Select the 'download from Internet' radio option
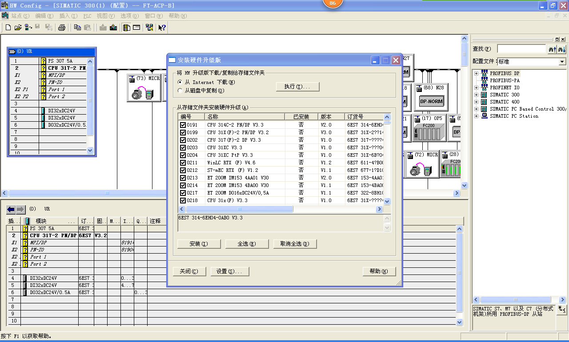 [180, 82]
